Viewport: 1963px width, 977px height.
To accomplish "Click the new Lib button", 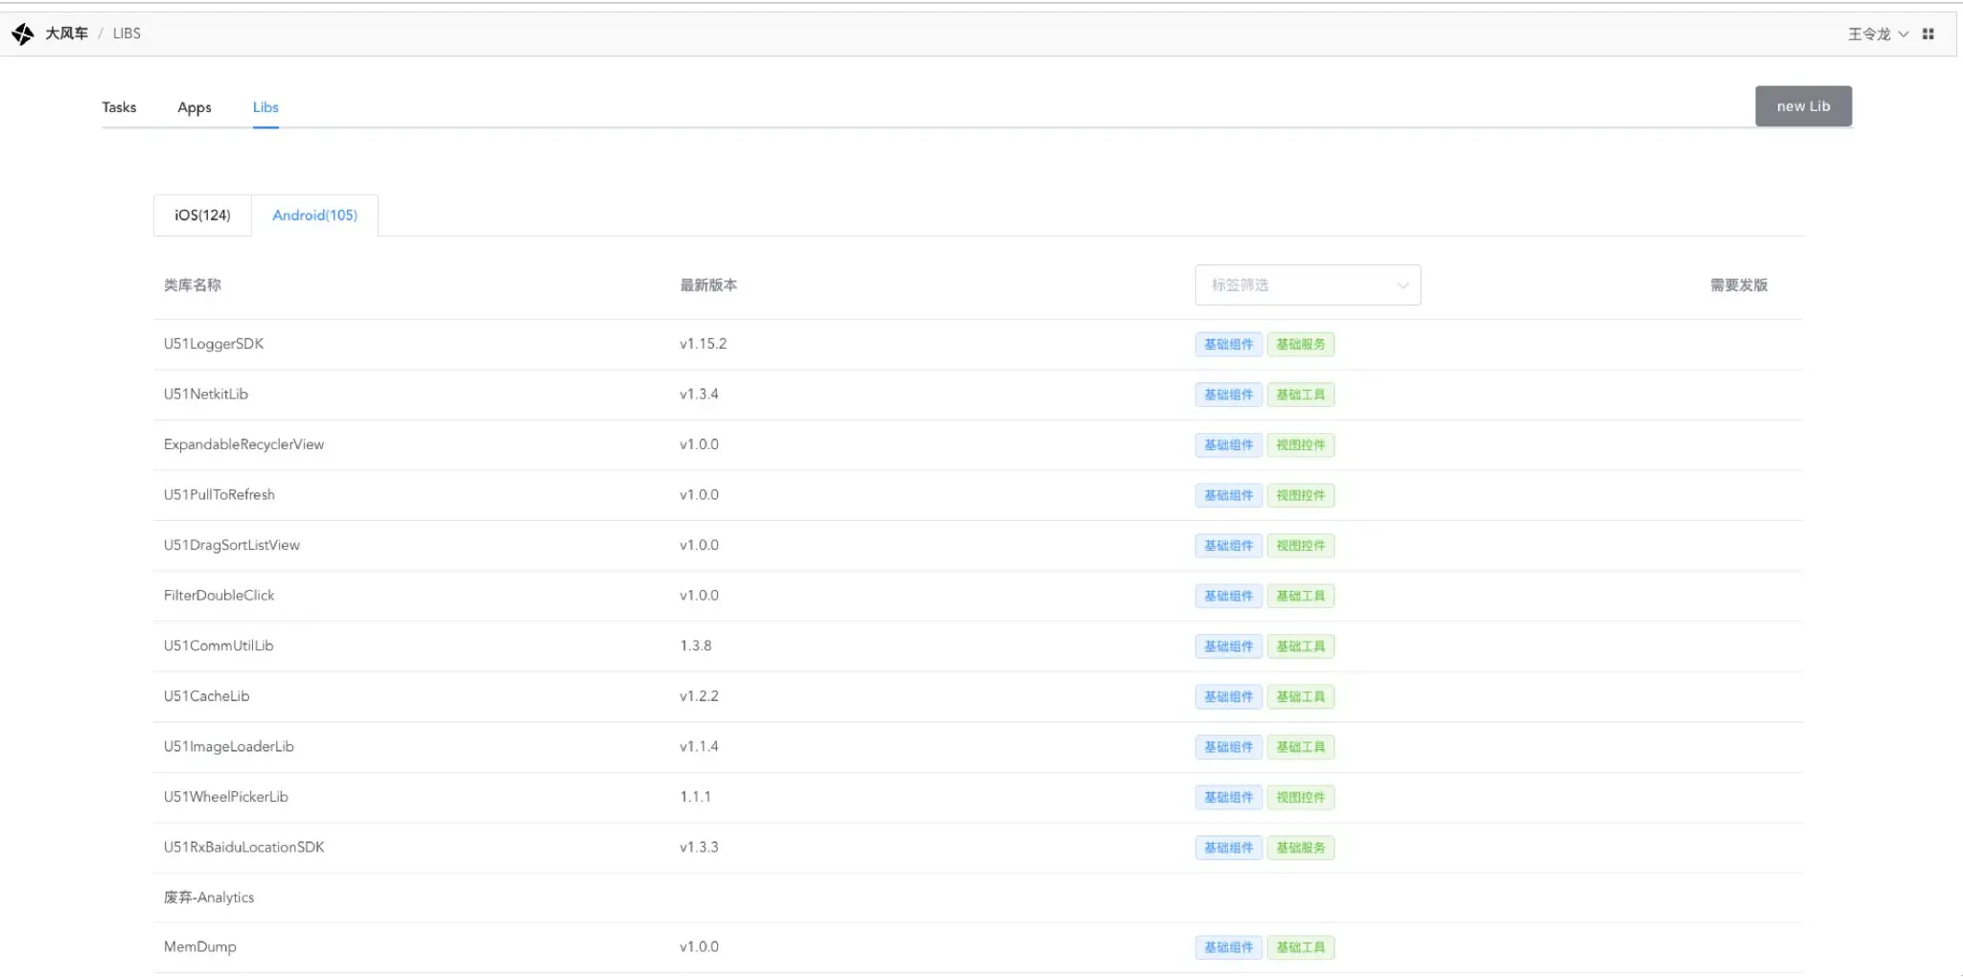I will (1803, 106).
